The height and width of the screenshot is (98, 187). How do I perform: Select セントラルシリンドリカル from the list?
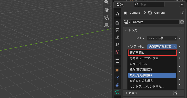pos(152,87)
